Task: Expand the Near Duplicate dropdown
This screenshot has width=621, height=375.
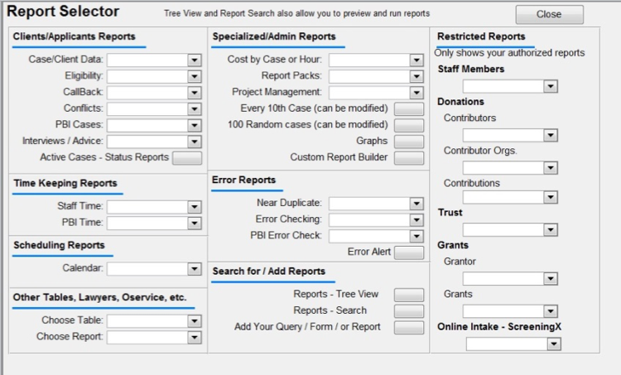Action: 416,204
